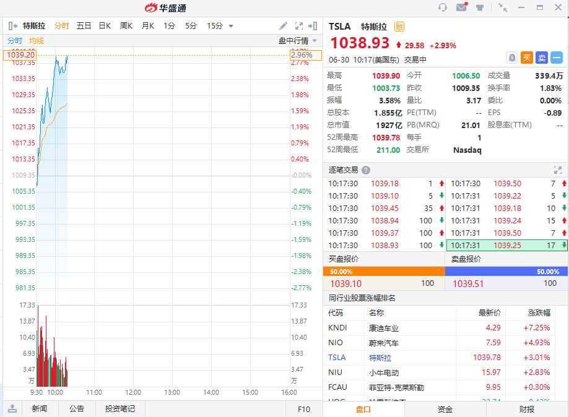Switch chart to 分时 view
This screenshot has height=417, width=569.
coord(61,26)
